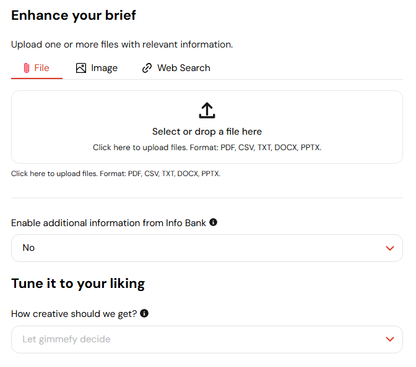Click the upload hint text below drop zone
The height and width of the screenshot is (367, 416).
click(x=116, y=174)
